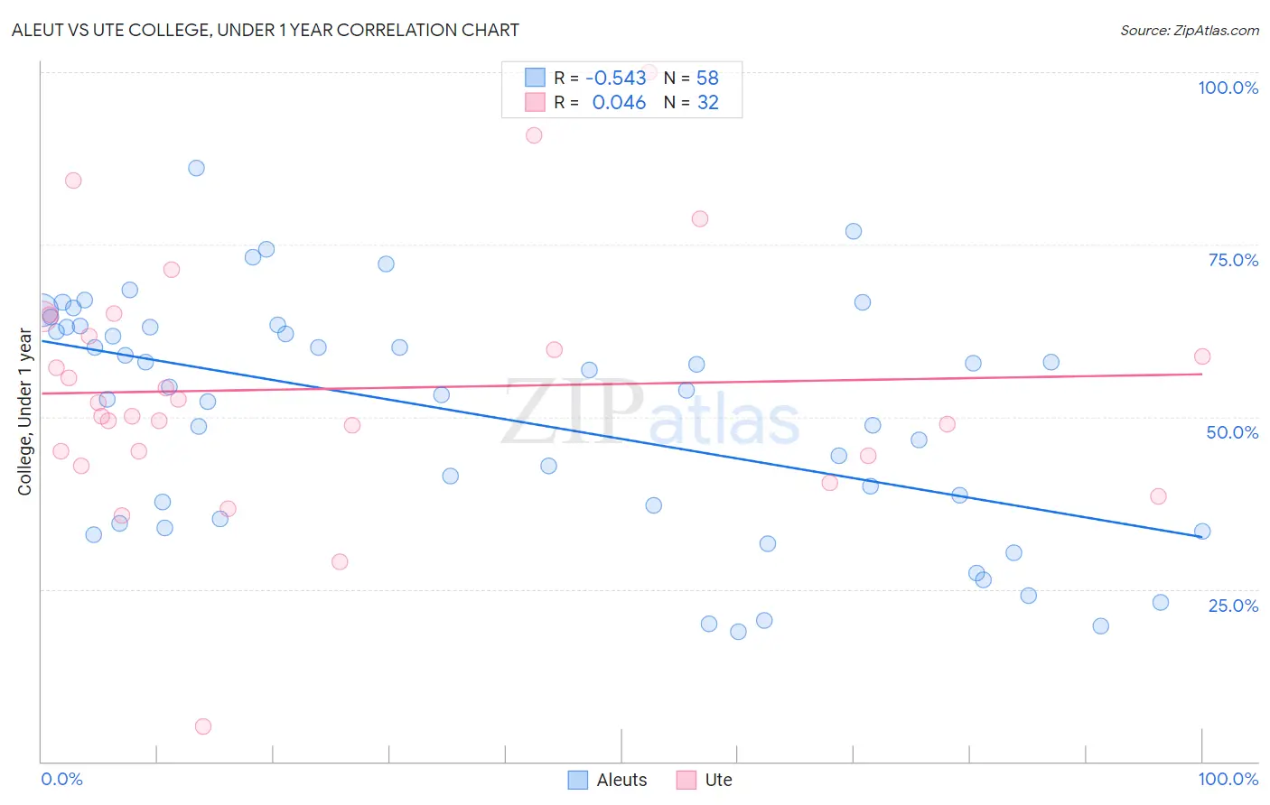The image size is (1270, 805).
Task: Click the blue Aleuts legend swatch
Action: pyautogui.click(x=578, y=780)
